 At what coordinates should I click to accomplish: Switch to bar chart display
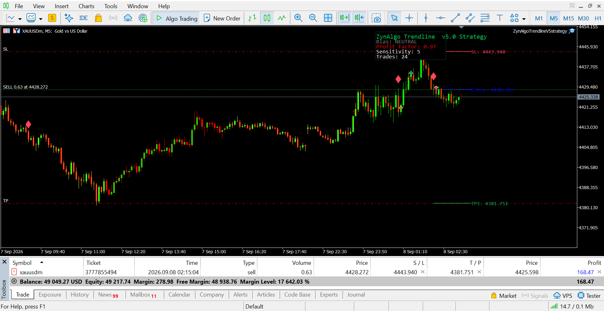click(252, 18)
